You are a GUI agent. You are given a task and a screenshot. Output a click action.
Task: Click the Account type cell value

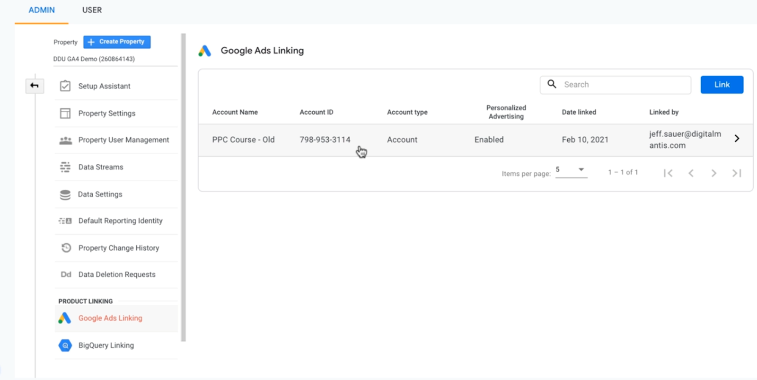(402, 140)
